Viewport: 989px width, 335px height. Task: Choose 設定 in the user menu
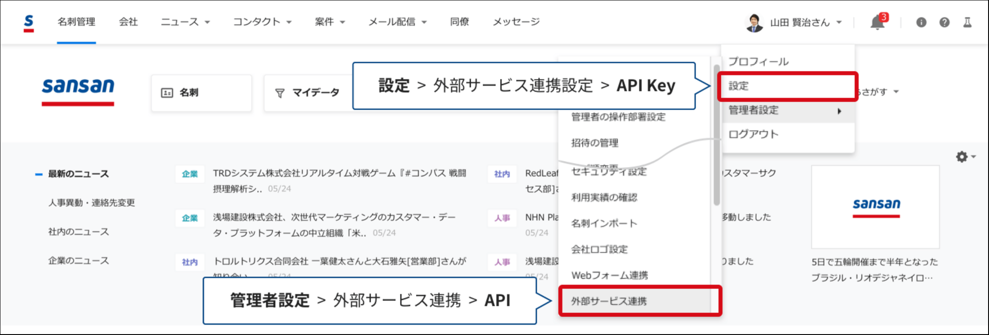[787, 86]
